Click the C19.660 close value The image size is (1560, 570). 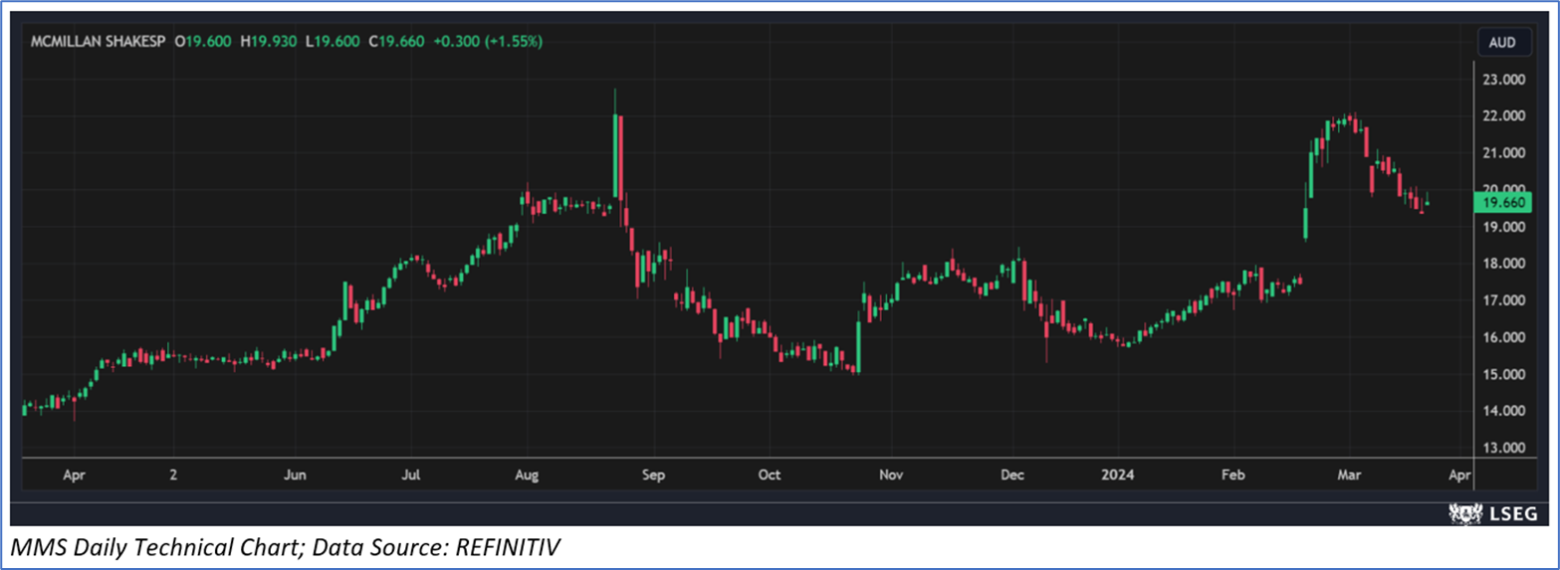[x=394, y=42]
